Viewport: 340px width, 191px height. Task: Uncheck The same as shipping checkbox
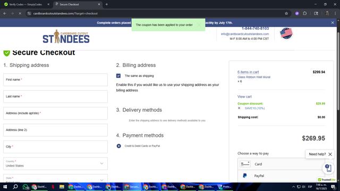click(x=118, y=76)
